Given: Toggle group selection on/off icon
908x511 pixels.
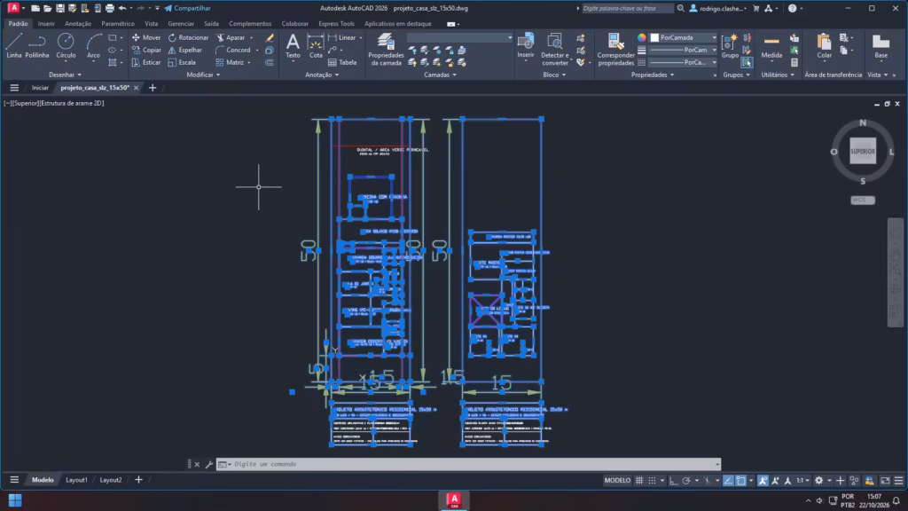Looking at the screenshot, I should [x=747, y=62].
